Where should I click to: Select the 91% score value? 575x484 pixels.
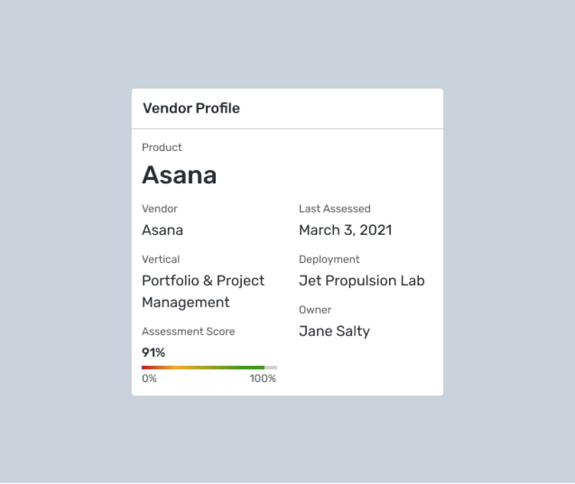153,353
